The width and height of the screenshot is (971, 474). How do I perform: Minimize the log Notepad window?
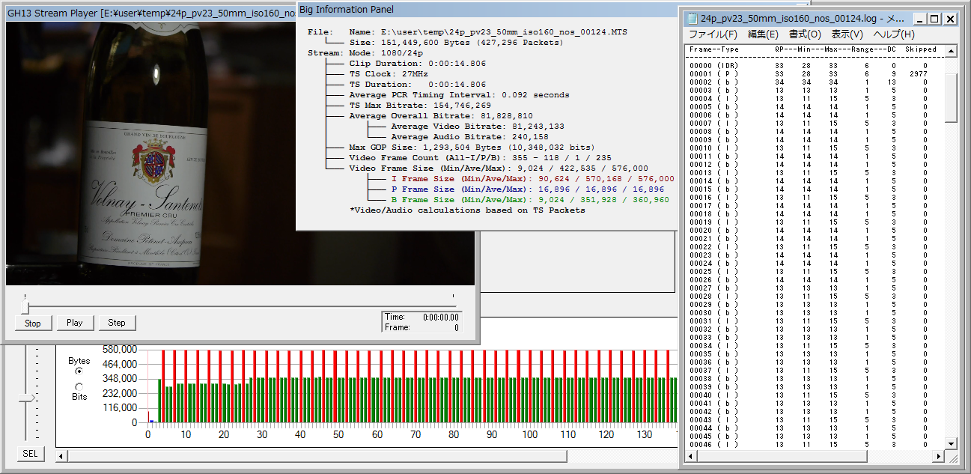click(920, 19)
